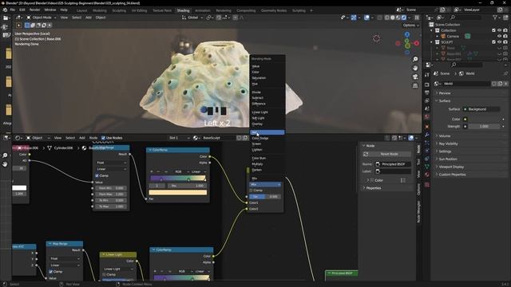Toggle render camera icon for SCULPT collection

(505, 42)
